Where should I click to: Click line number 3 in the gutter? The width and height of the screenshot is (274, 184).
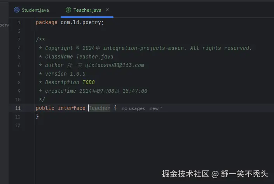pyautogui.click(x=19, y=40)
